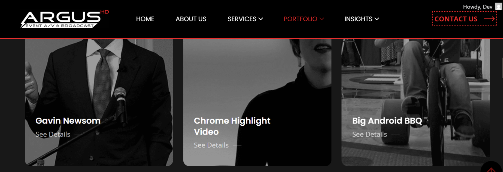
Task: Click the dash icon after Chrome Highlight See Details
Action: (237, 146)
